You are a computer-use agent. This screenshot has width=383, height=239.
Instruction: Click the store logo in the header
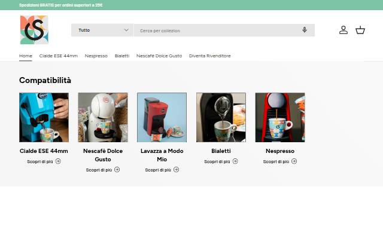click(34, 30)
